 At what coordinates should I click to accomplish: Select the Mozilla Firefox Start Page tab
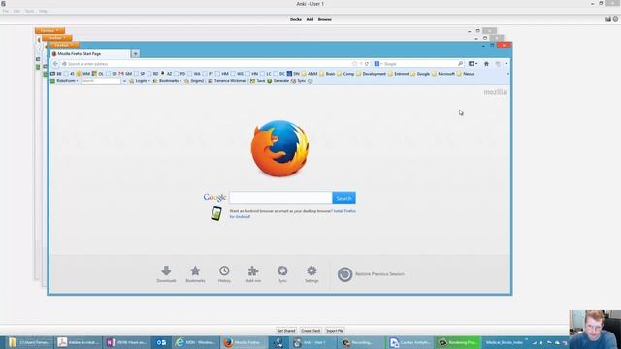tap(90, 54)
